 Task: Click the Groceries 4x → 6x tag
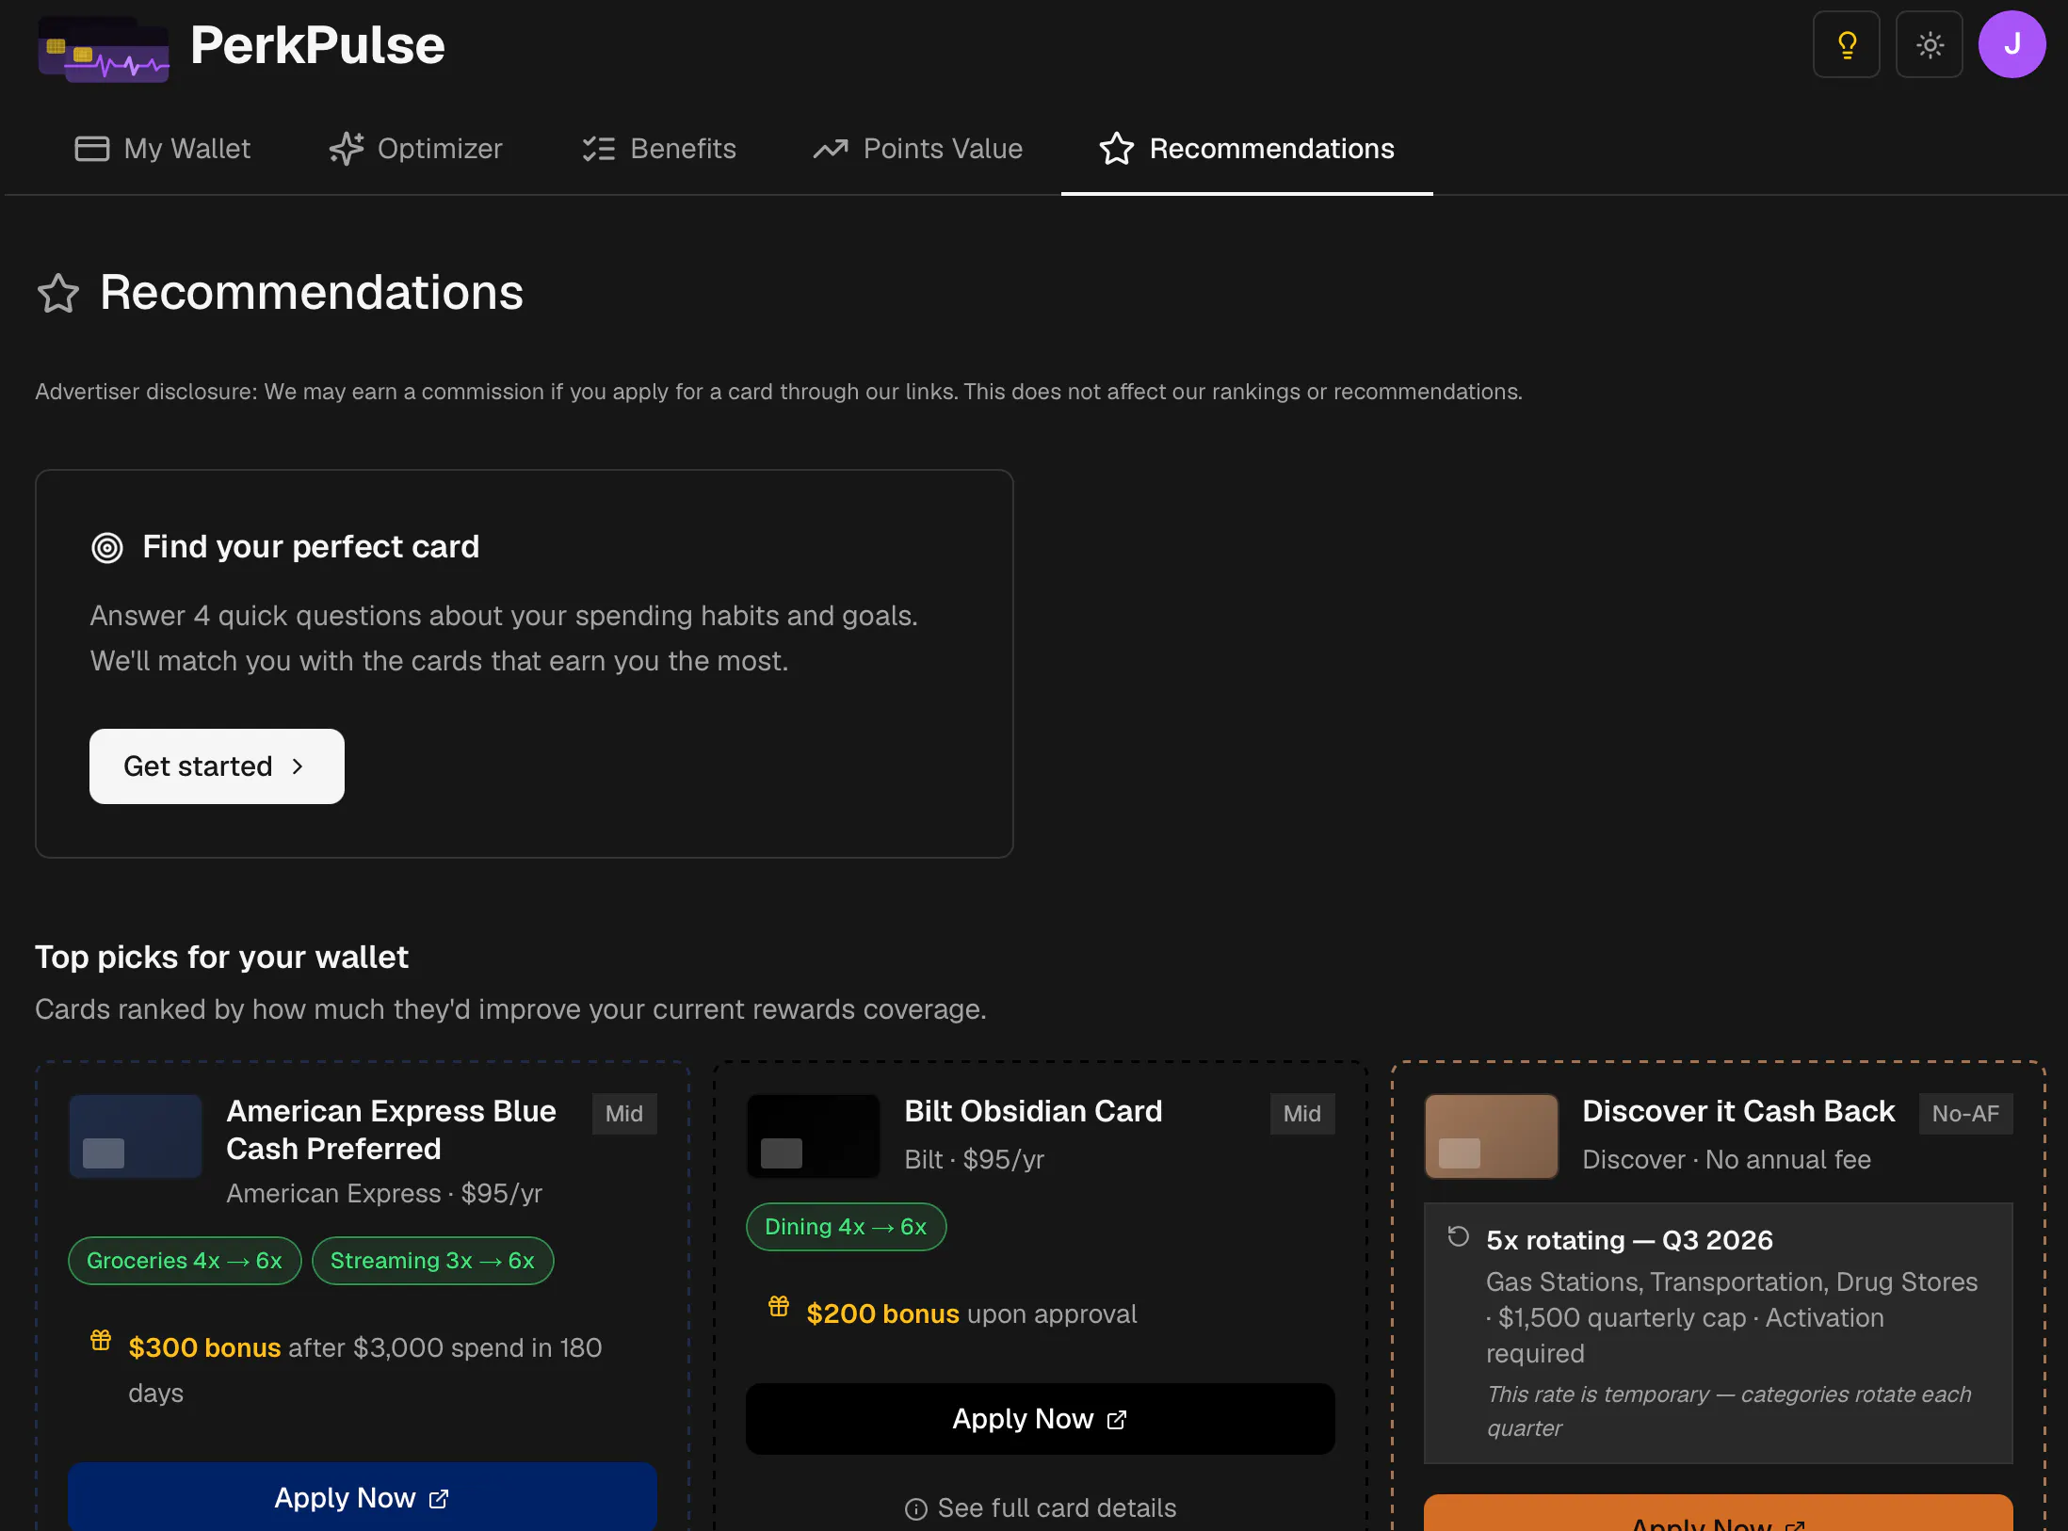185,1261
